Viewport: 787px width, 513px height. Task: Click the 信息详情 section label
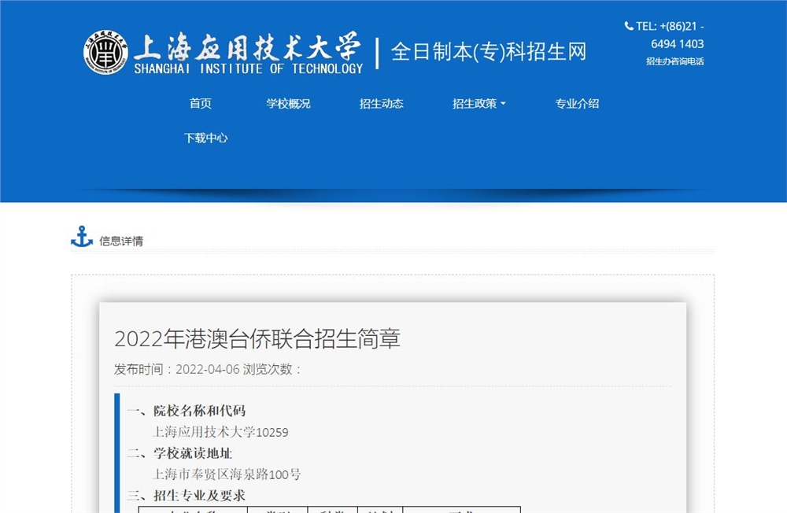(x=121, y=241)
